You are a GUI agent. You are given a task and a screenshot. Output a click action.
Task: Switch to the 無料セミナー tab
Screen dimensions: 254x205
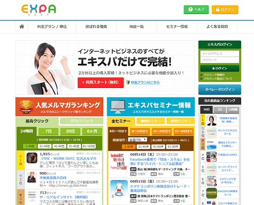[151, 121]
